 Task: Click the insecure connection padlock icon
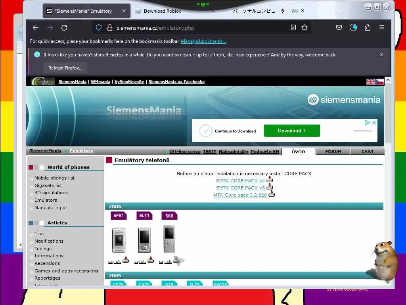point(110,28)
